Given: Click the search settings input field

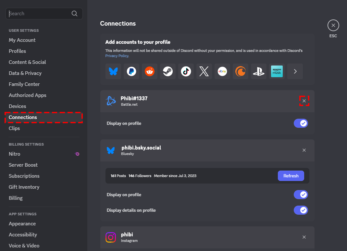Looking at the screenshot, I should tap(39, 13).
